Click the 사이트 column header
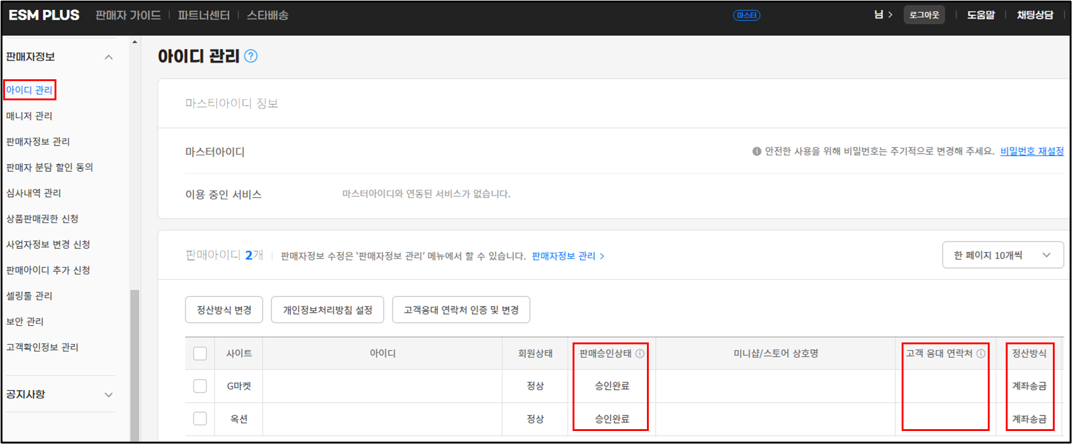 pyautogui.click(x=239, y=354)
